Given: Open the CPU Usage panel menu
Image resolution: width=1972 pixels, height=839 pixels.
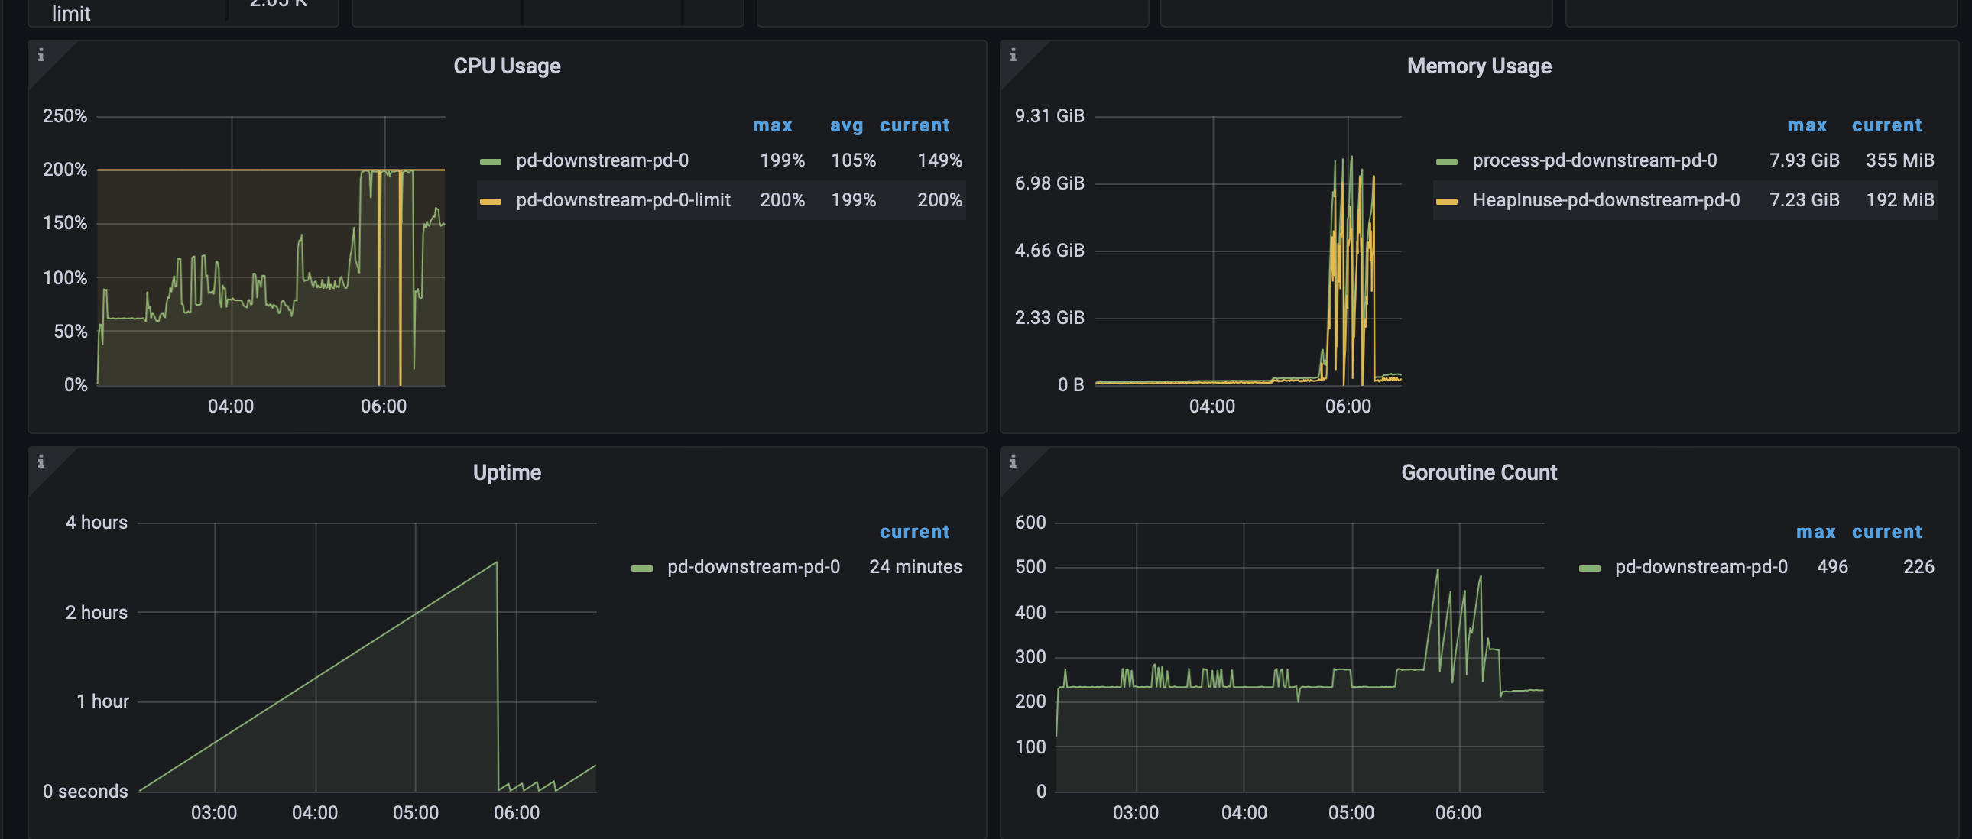Looking at the screenshot, I should tap(507, 66).
